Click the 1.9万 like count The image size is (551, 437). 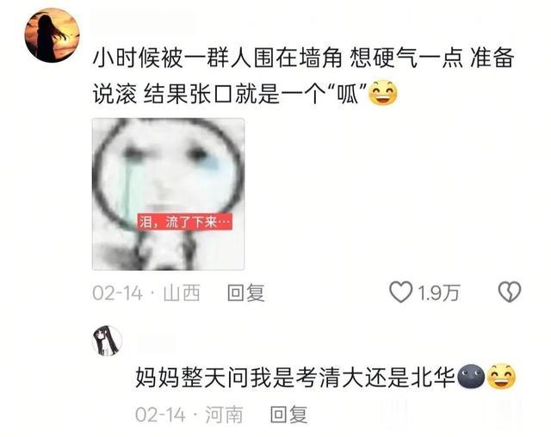click(438, 292)
